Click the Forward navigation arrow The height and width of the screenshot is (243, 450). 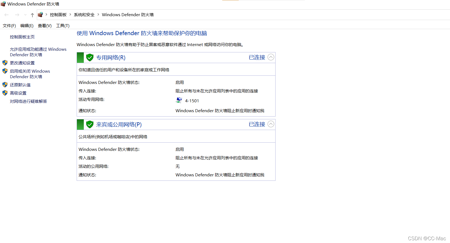[17, 15]
